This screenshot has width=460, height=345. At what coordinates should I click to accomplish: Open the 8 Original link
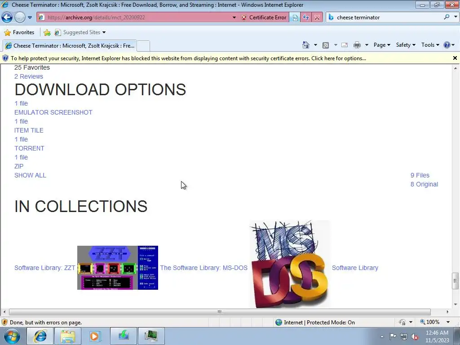click(424, 184)
